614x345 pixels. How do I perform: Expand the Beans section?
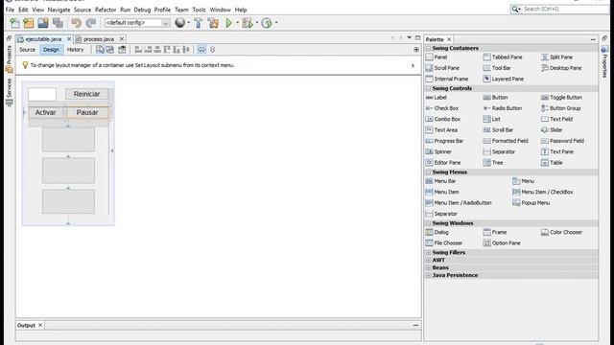(x=429, y=268)
